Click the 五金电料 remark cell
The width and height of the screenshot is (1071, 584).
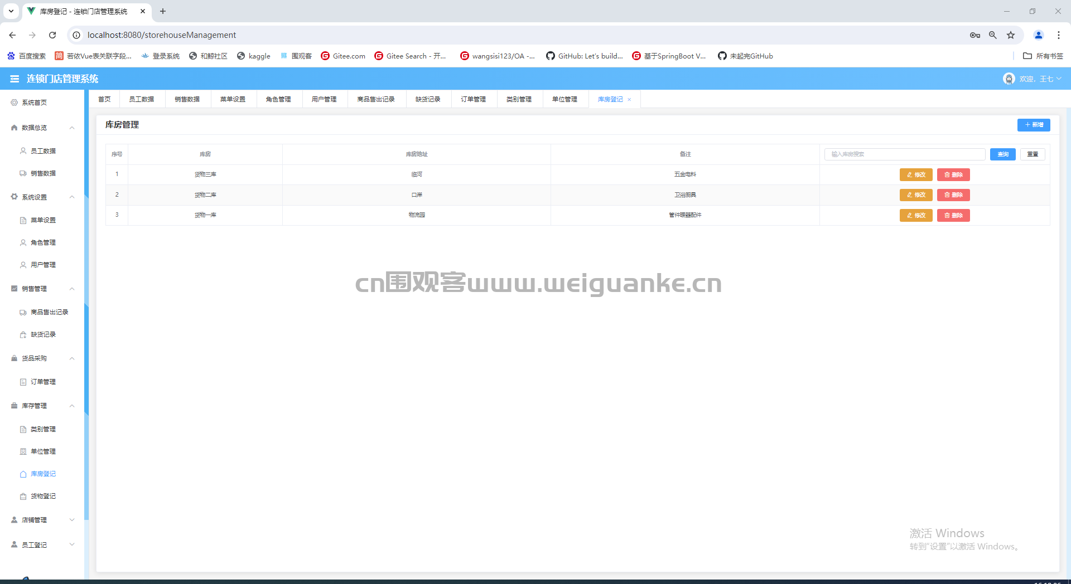pos(685,174)
